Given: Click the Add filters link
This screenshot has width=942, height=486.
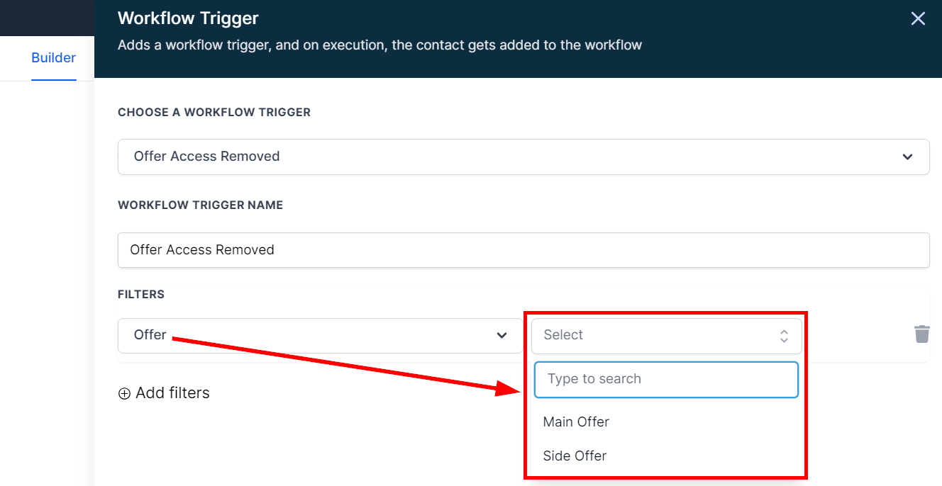Looking at the screenshot, I should tap(172, 393).
